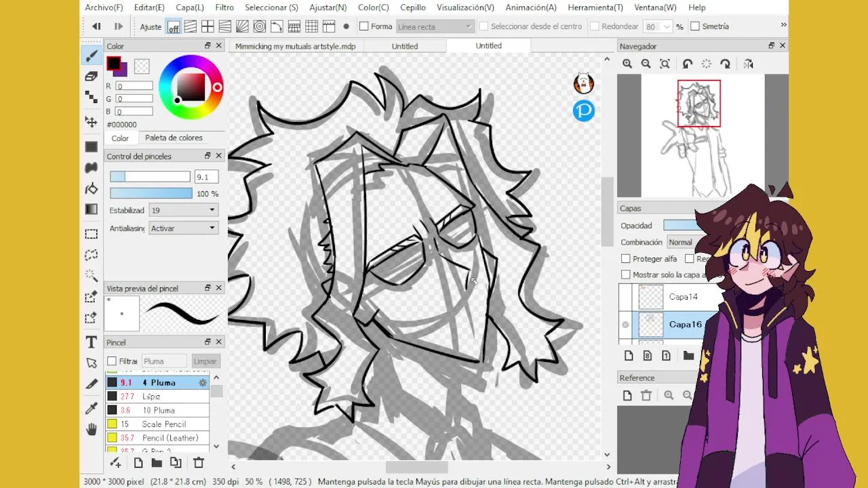
Task: Open the Estabilizad 19 dropdown
Action: (183, 210)
